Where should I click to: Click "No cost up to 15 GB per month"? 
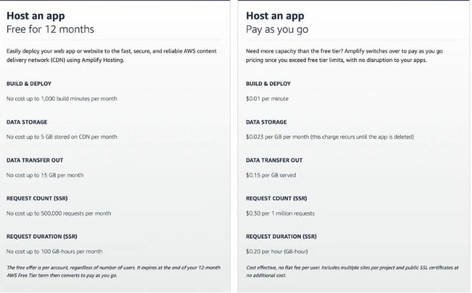tap(45, 175)
